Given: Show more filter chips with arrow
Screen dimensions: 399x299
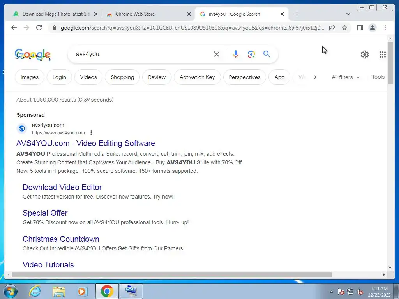Looking at the screenshot, I should [x=315, y=77].
